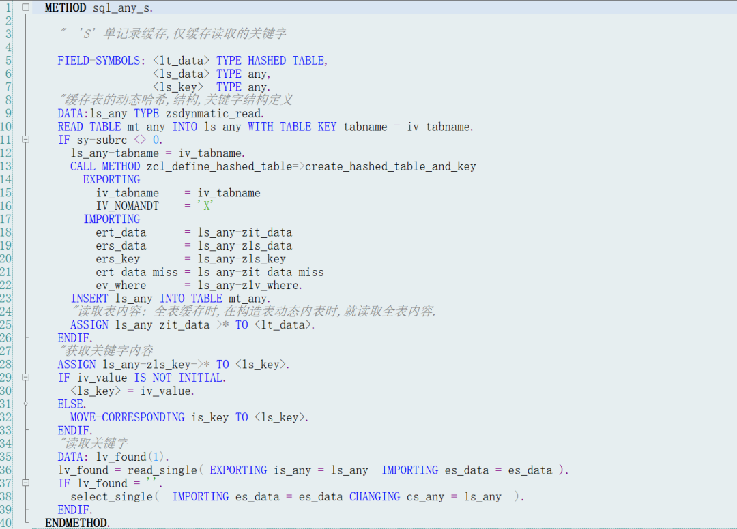Click on 'DATA: lv_found(1).' declaration
The height and width of the screenshot is (529, 737).
[x=113, y=457]
